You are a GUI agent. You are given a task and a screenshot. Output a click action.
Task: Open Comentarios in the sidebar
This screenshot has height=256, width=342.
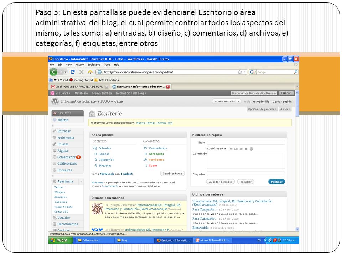[68, 157]
